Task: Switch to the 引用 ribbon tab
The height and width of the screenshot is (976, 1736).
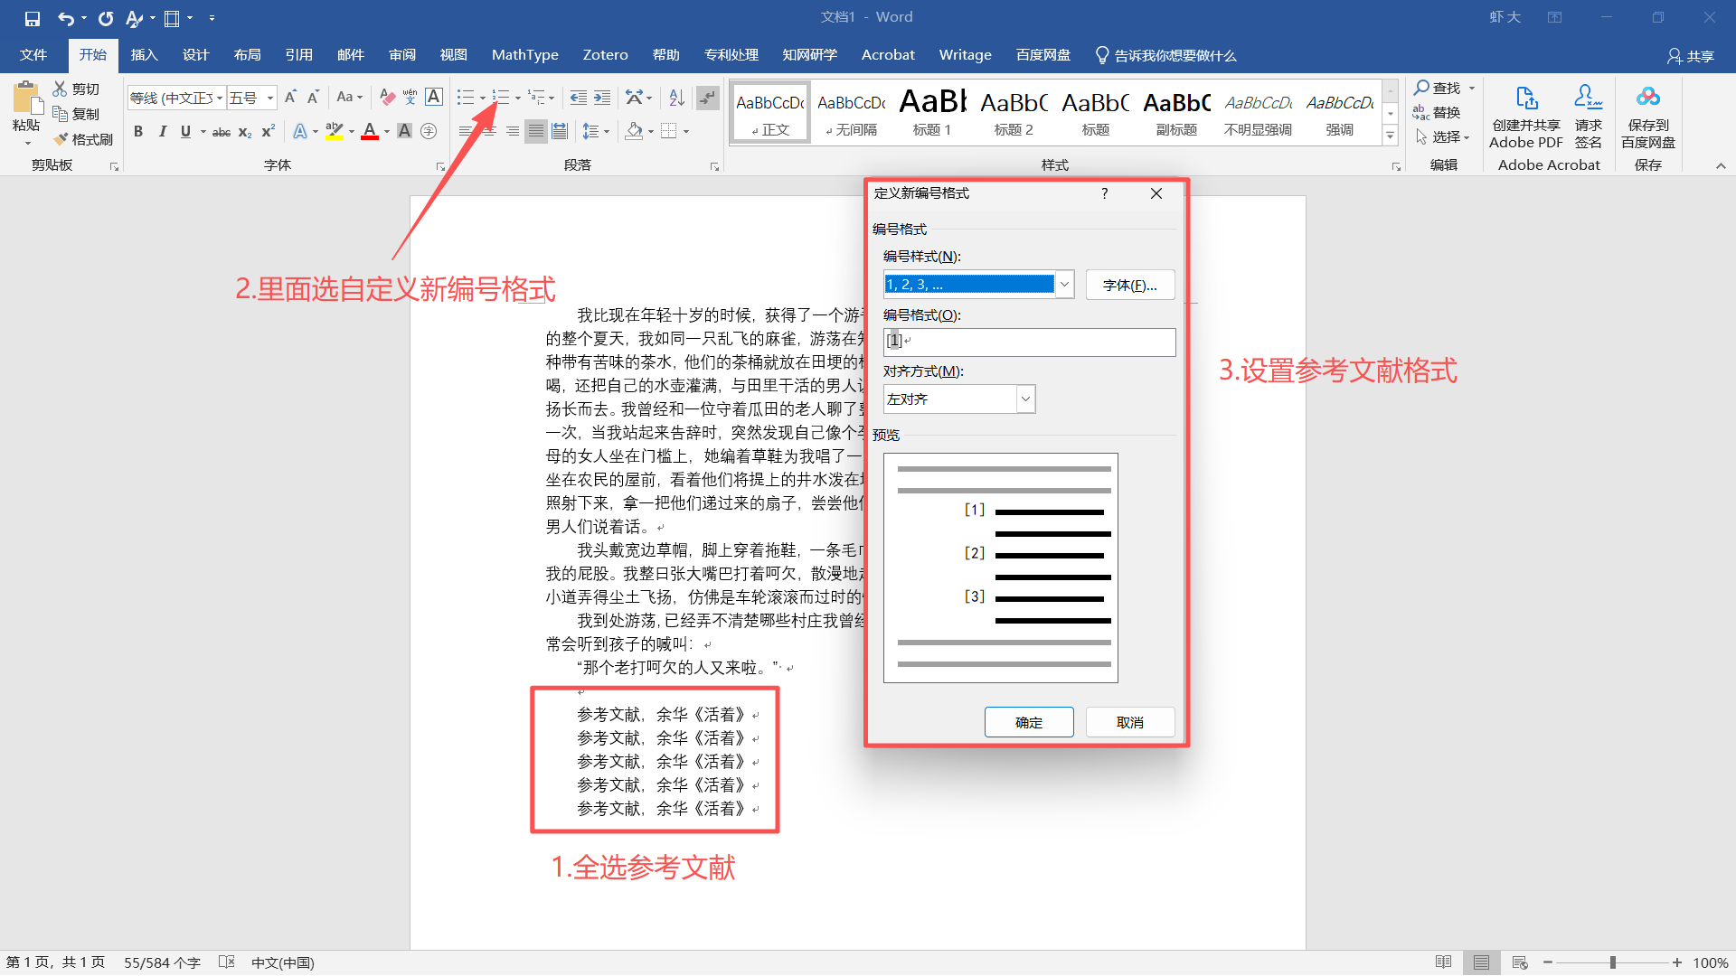Action: pos(298,55)
